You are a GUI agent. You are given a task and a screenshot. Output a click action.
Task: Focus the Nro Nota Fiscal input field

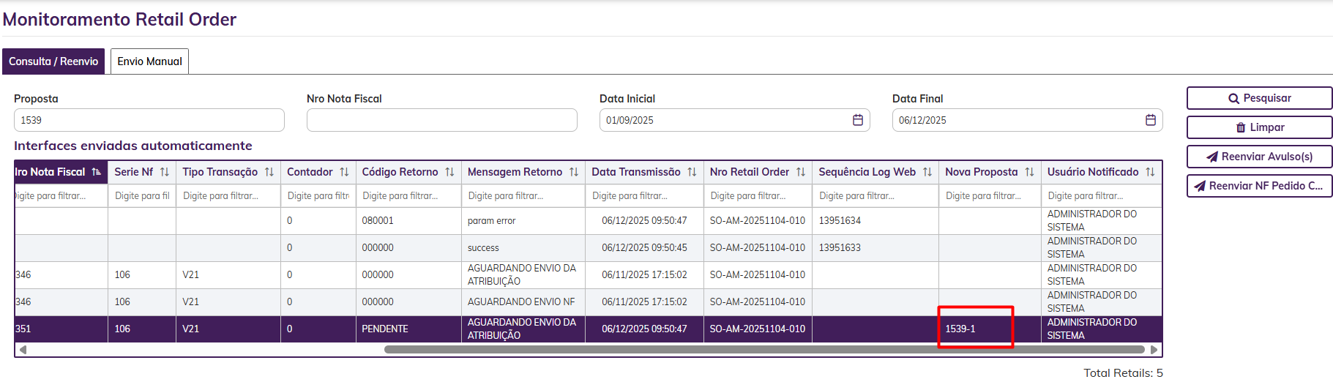click(441, 120)
